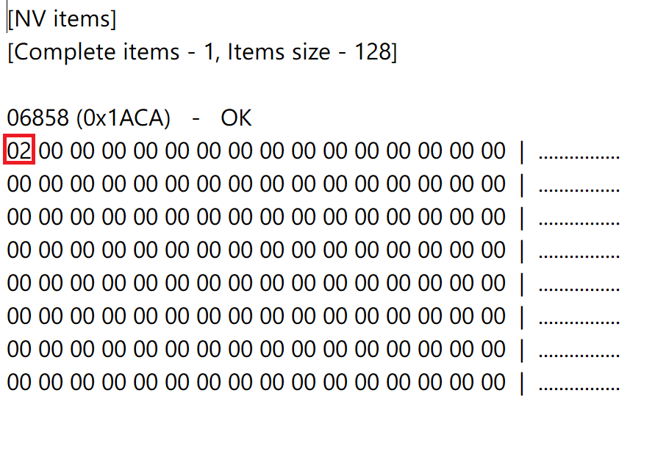The width and height of the screenshot is (666, 451).
Task: Click the first byte of second hex row
Action: tap(19, 184)
